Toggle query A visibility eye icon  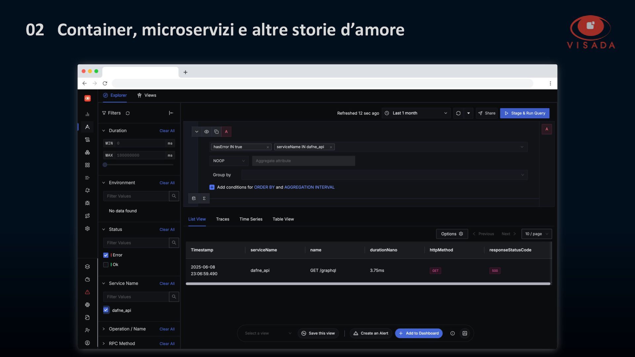click(206, 132)
